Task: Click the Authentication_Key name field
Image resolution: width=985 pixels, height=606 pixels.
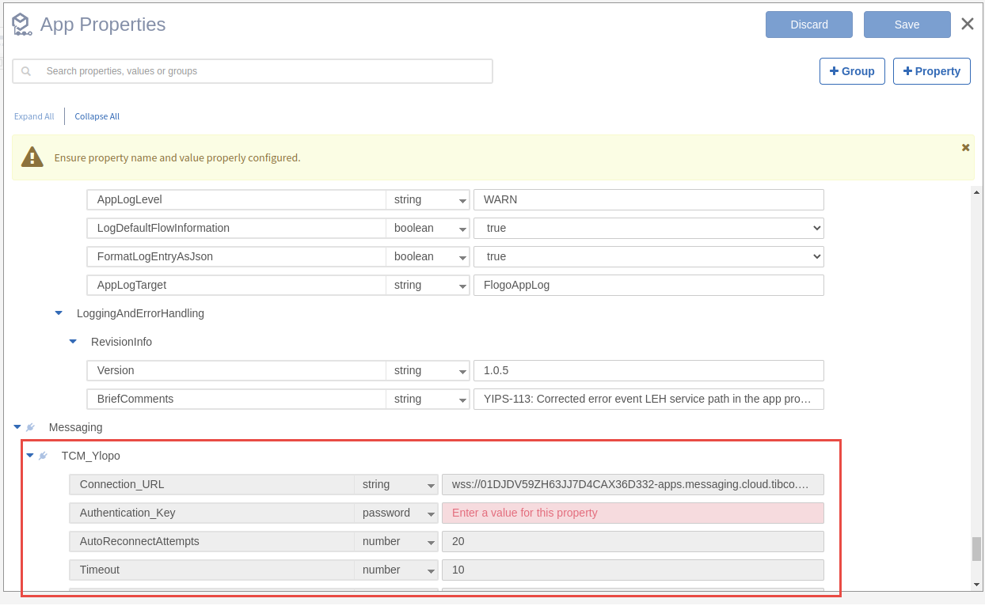Action: 211,513
